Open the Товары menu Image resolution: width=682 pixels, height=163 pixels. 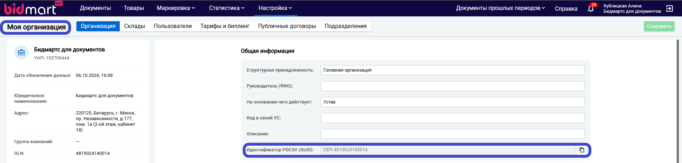[134, 8]
